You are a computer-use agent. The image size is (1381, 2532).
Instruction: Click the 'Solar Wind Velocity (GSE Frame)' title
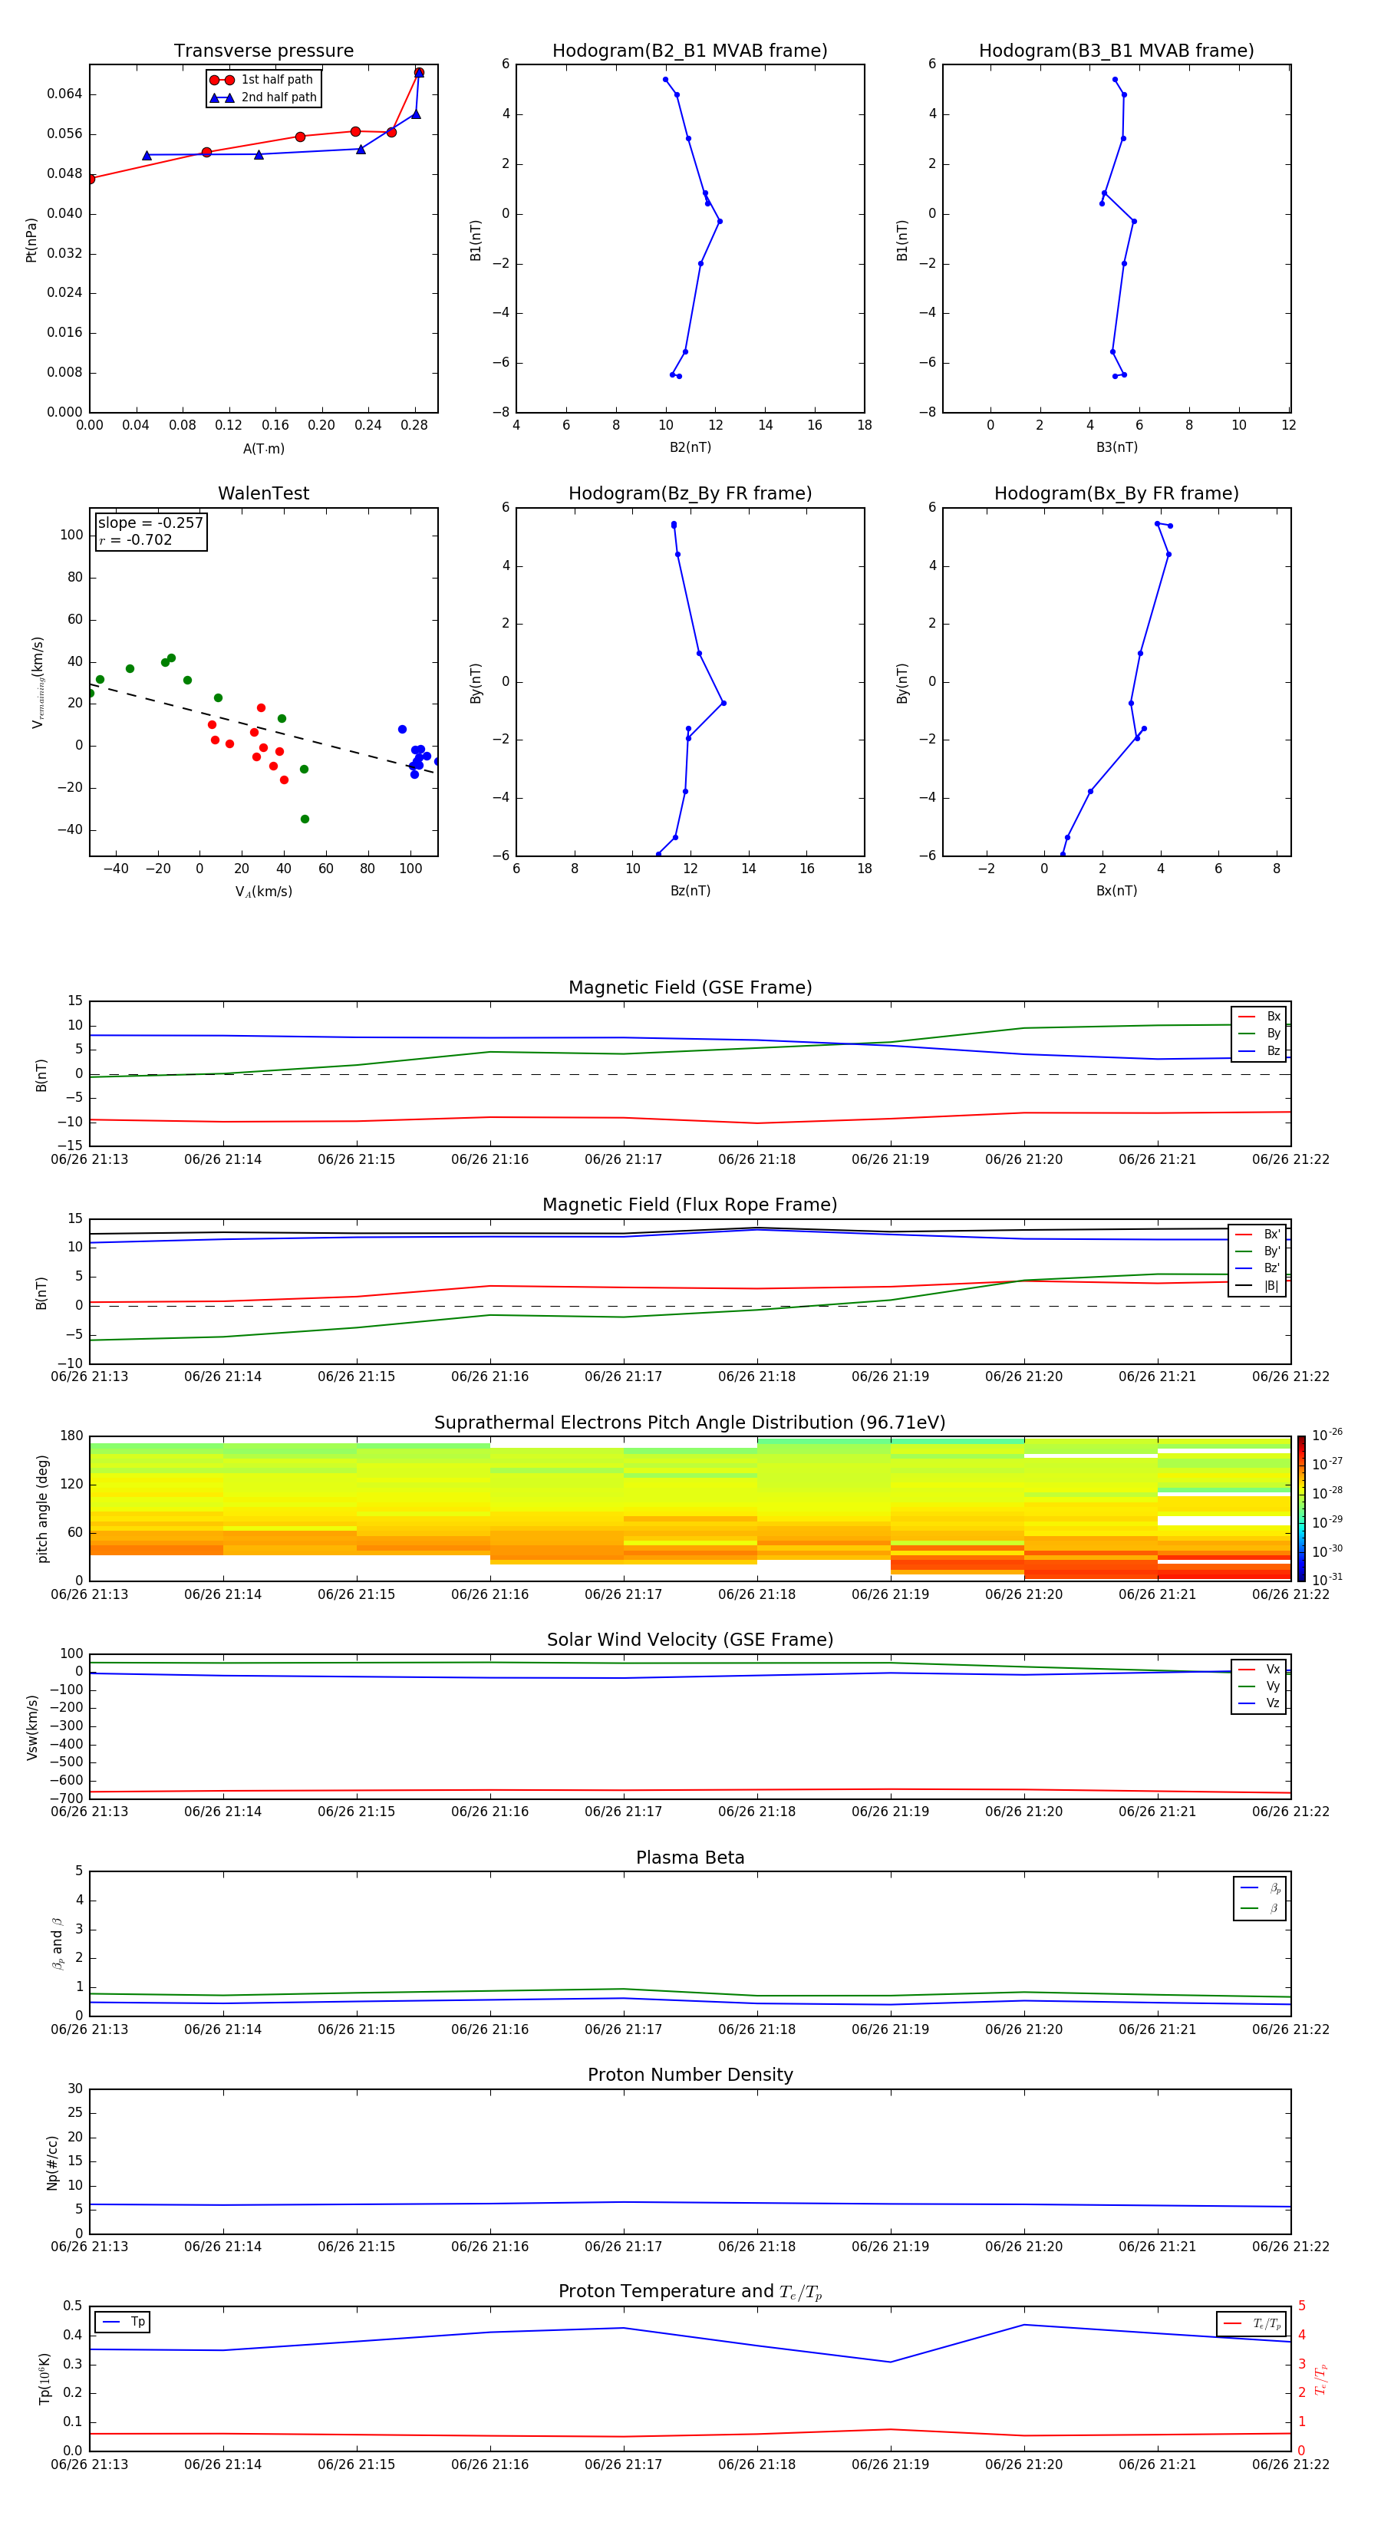pos(690,1640)
